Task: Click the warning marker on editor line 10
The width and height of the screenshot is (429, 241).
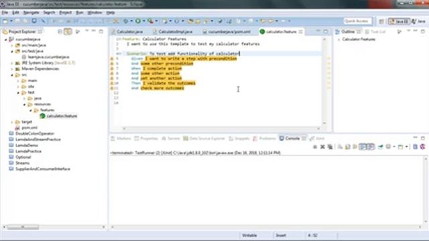Action: (112, 83)
